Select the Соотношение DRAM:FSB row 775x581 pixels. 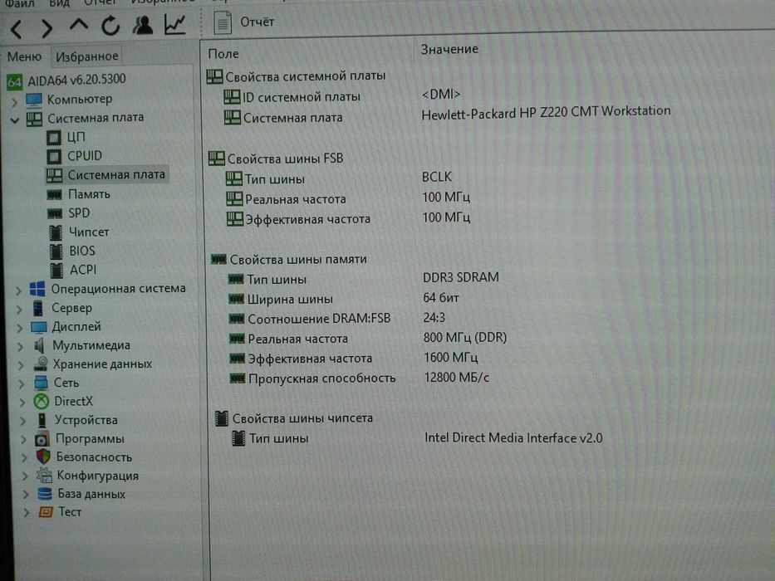tap(336, 318)
